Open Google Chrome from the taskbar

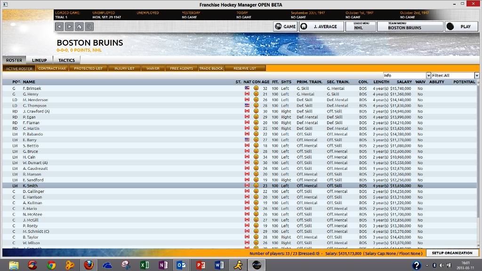click(51, 265)
